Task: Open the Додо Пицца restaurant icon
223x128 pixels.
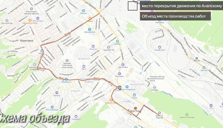Action: (136, 108)
